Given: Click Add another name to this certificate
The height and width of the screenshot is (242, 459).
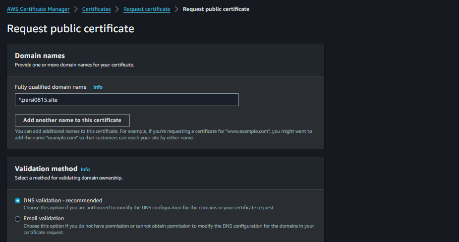Looking at the screenshot, I should click(72, 121).
